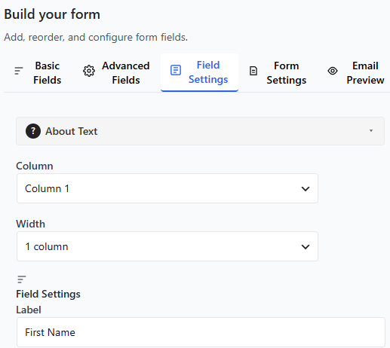Viewport: 390px width, 348px height.
Task: Open the Basic Fields tab
Action: coord(38,73)
